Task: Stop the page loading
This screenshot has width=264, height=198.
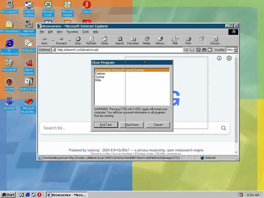Action: click(x=78, y=41)
